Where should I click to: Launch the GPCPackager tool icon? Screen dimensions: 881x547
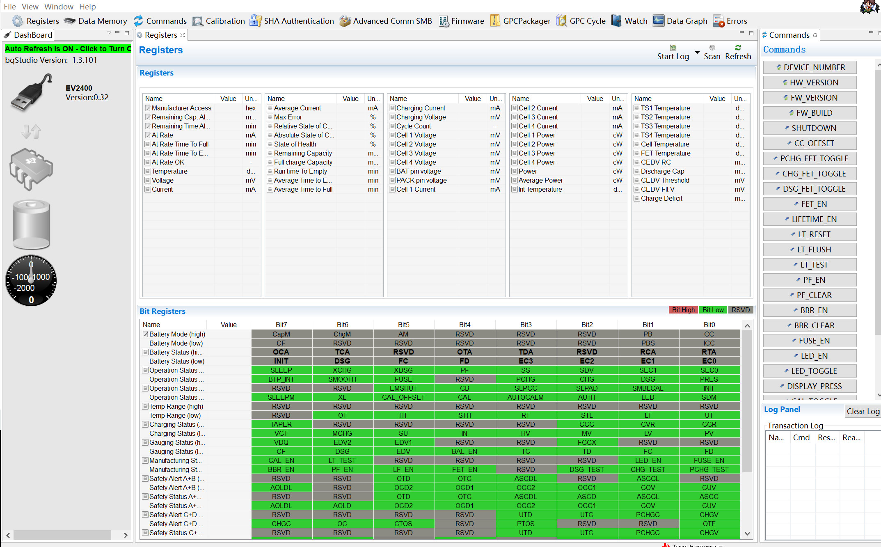[495, 21]
